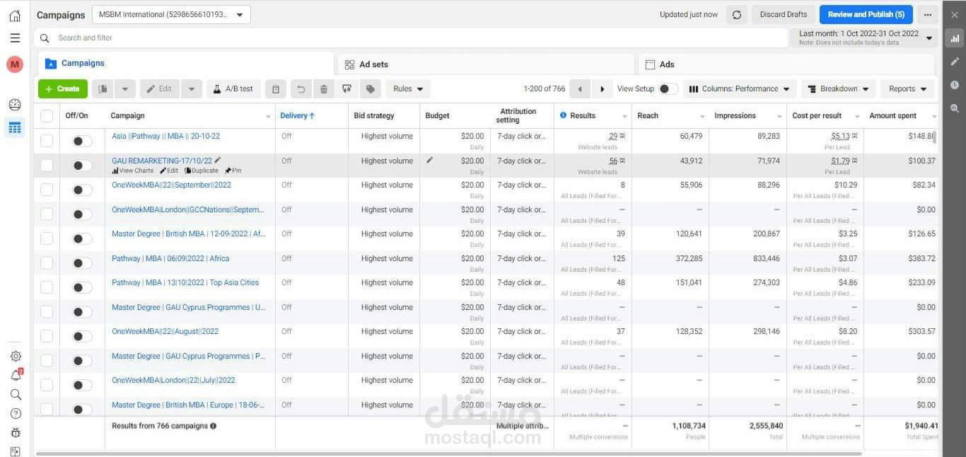This screenshot has width=966, height=457.
Task: Check the box for Pathway | MBA | Top Asia Cities
Action: tap(47, 287)
